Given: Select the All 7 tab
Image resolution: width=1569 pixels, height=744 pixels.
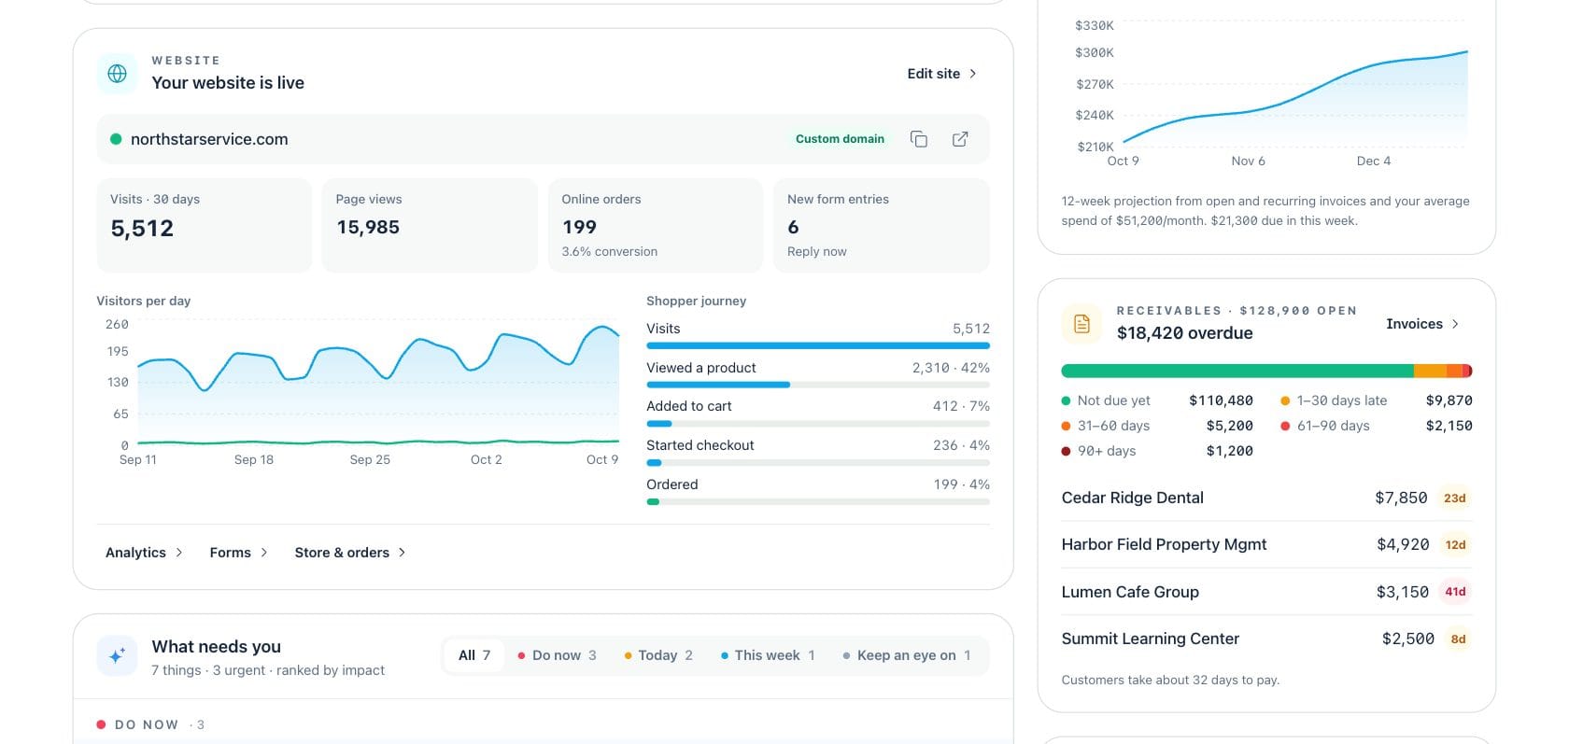Looking at the screenshot, I should pos(474,655).
